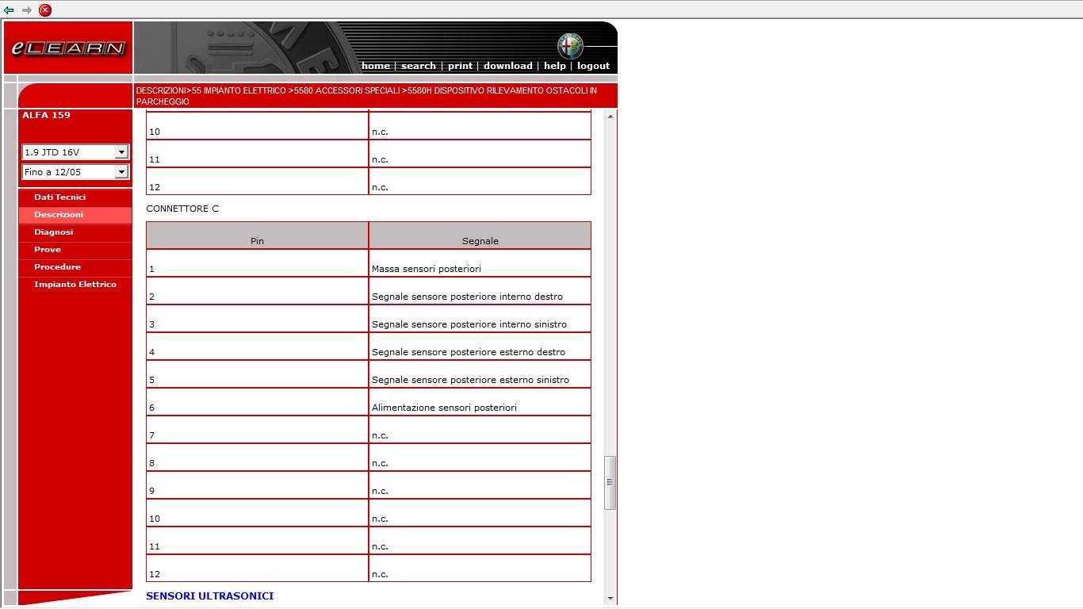This screenshot has height=609, width=1083.
Task: Click the logout link
Action: 593,66
